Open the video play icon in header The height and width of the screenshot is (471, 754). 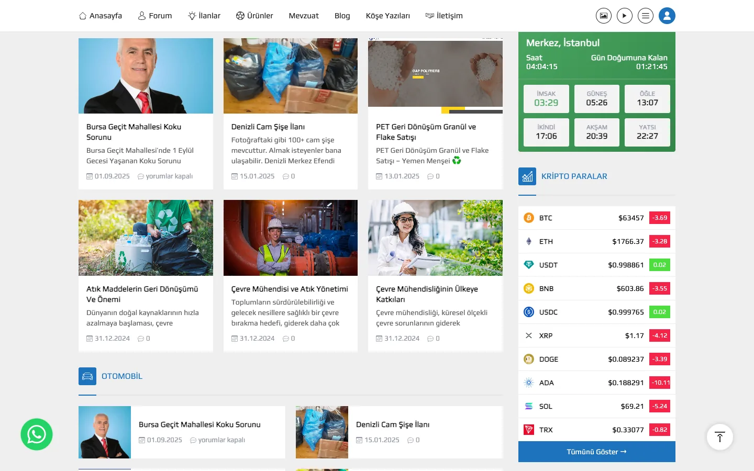click(625, 16)
